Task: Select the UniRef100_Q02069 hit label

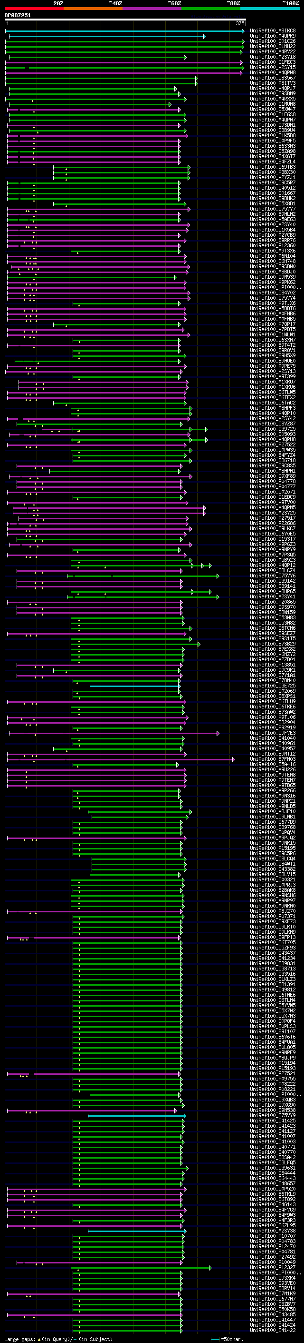Action: [x=273, y=691]
